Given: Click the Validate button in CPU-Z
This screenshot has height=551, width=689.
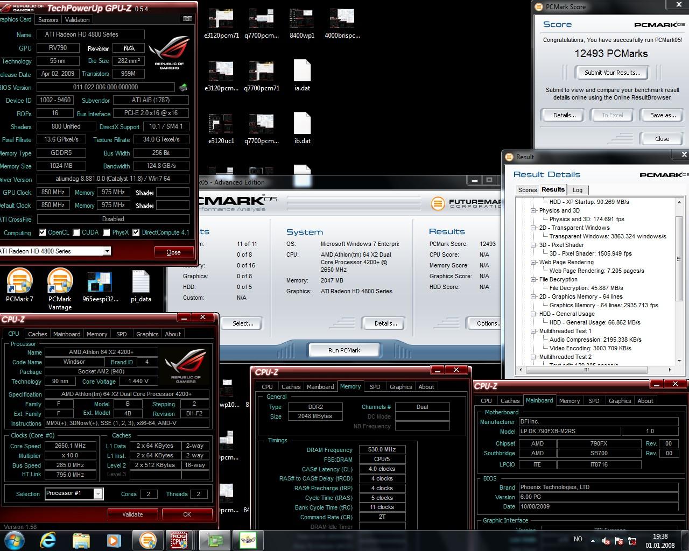Looking at the screenshot, I should pos(132,514).
